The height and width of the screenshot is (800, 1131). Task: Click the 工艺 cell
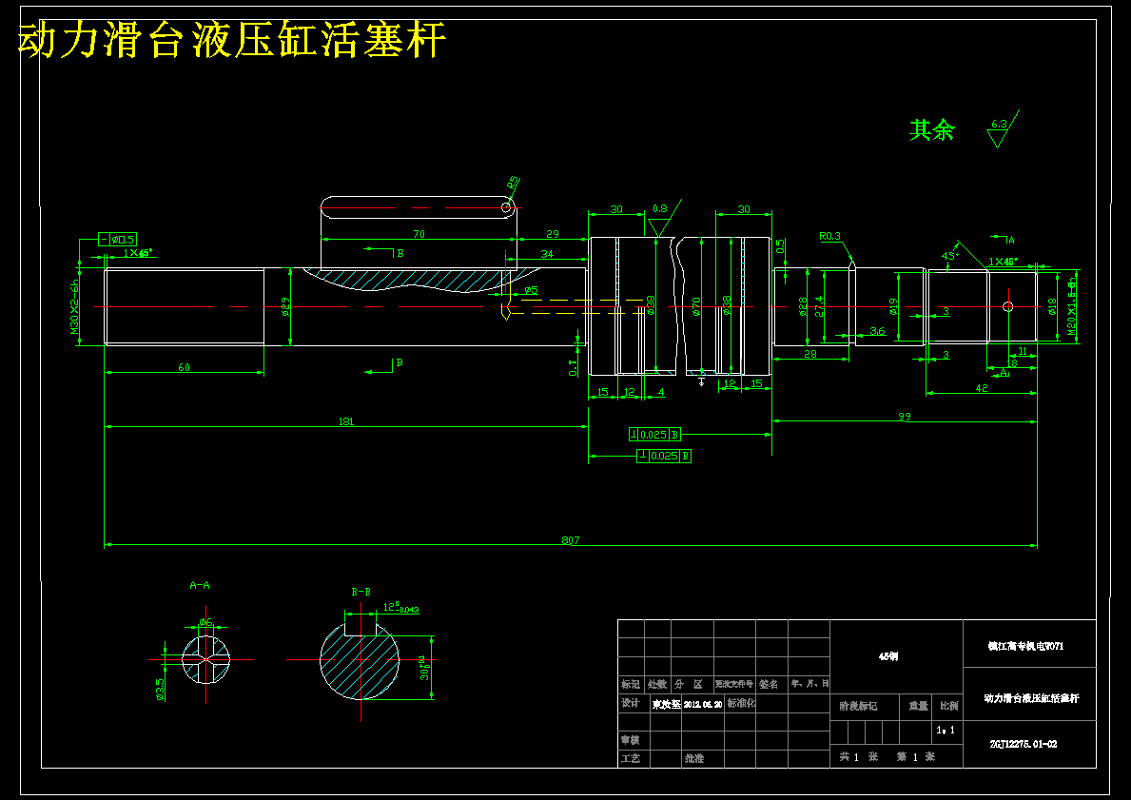tap(631, 758)
